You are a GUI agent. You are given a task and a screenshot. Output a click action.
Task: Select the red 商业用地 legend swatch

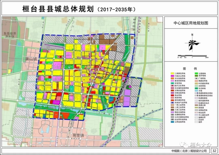[x=172, y=95]
